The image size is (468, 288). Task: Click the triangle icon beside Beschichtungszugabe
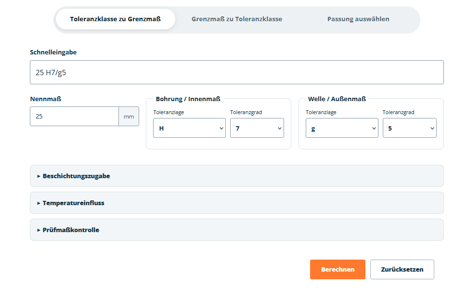[39, 176]
